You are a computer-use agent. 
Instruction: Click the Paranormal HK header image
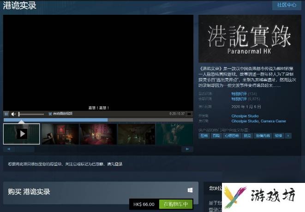250,39
